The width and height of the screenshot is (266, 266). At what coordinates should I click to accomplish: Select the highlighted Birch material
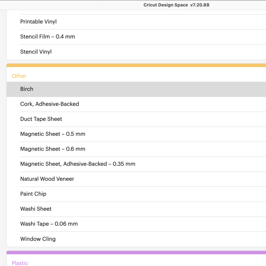(136, 89)
